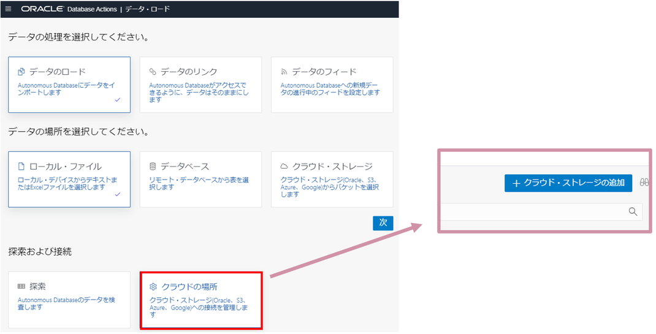Click heading データの処理を選択してください。
The width and height of the screenshot is (656, 334).
click(x=78, y=37)
